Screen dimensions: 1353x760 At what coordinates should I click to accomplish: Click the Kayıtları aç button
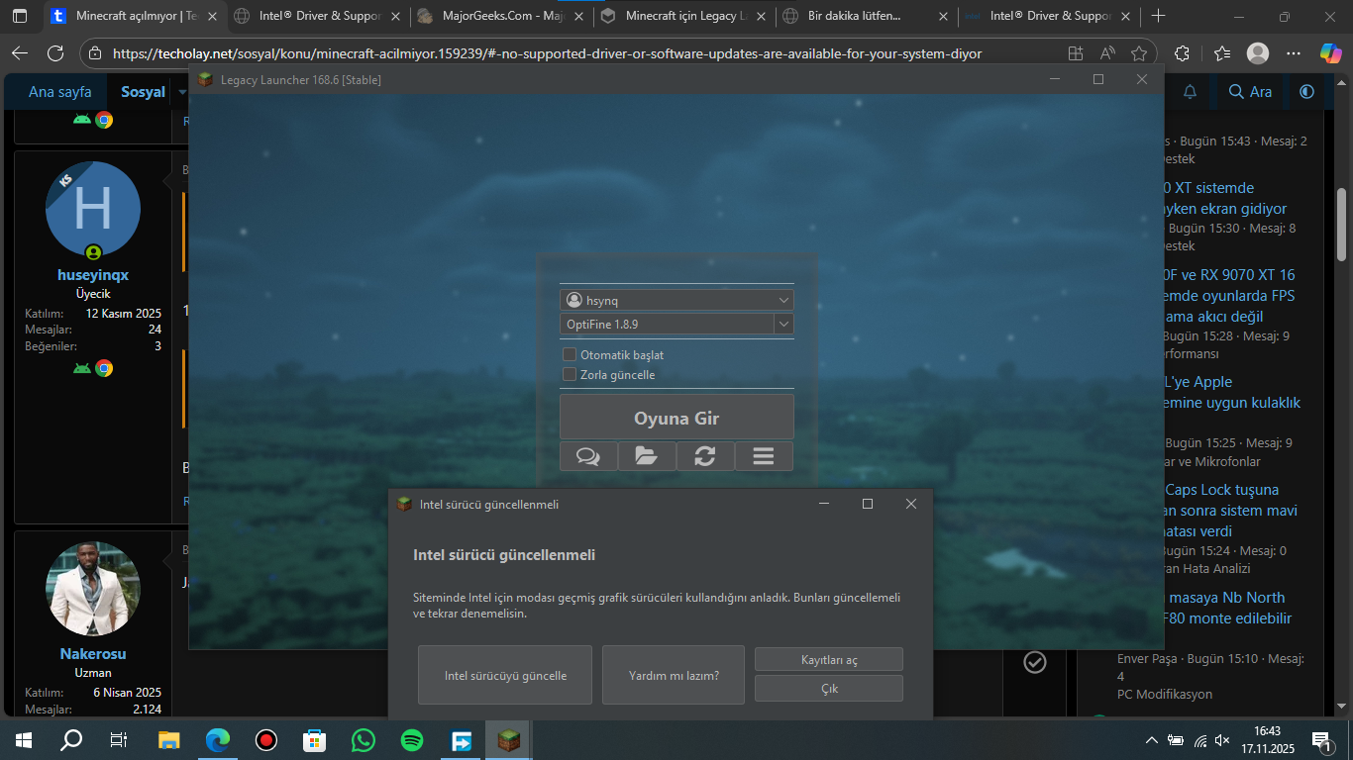pos(829,660)
